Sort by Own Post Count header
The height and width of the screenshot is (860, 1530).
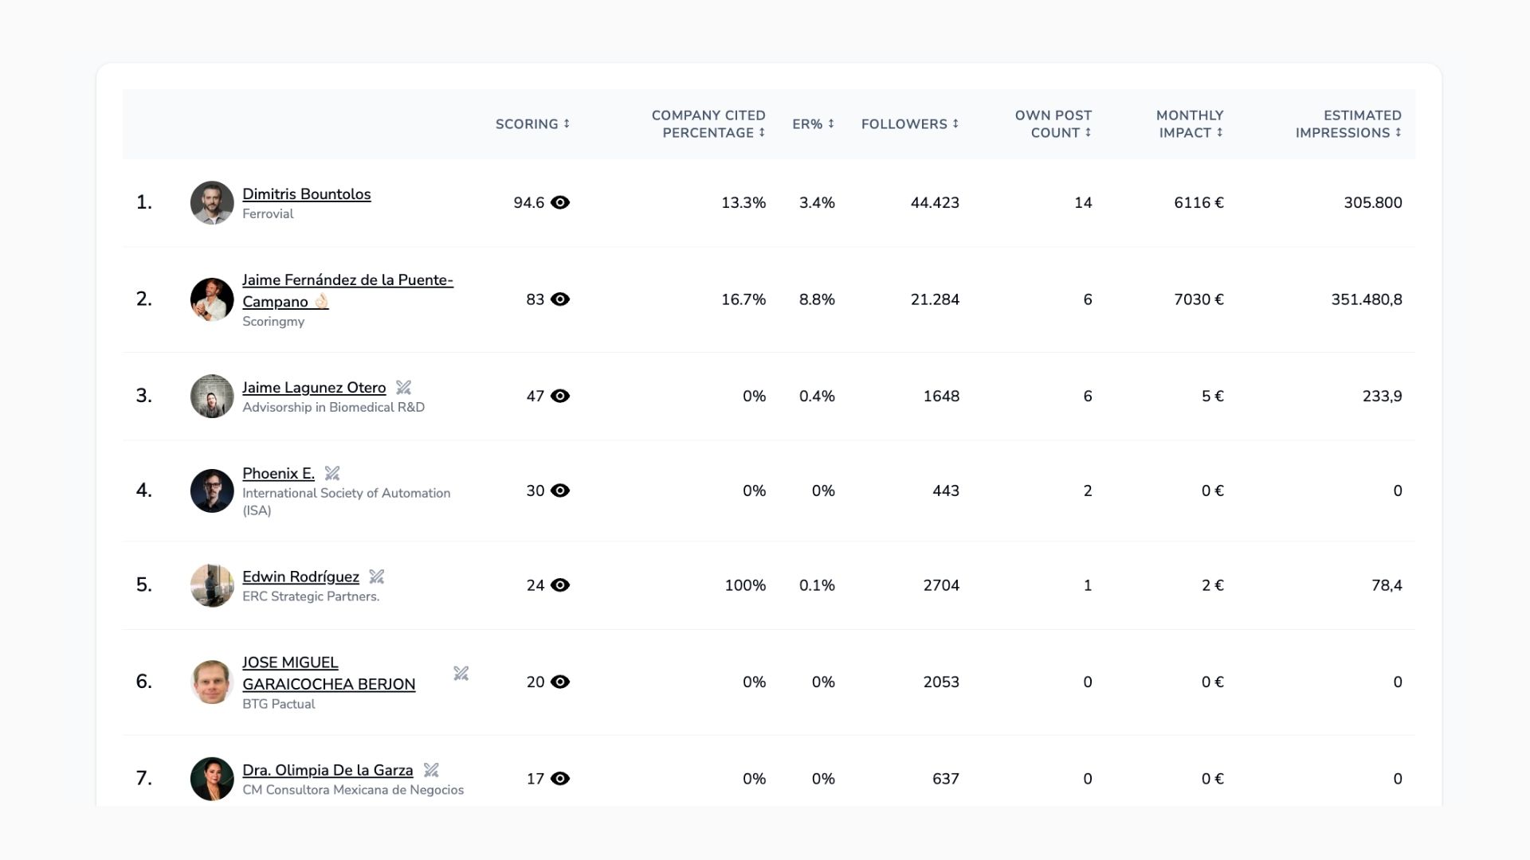tap(1053, 124)
